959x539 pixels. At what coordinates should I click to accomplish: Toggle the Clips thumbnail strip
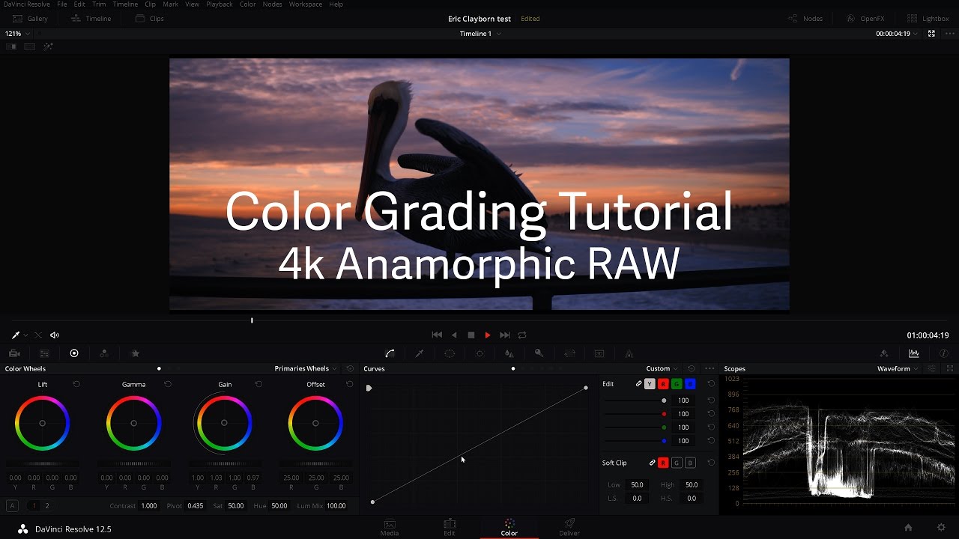coord(149,19)
